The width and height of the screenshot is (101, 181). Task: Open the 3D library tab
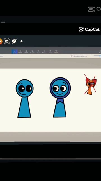tap(56, 51)
